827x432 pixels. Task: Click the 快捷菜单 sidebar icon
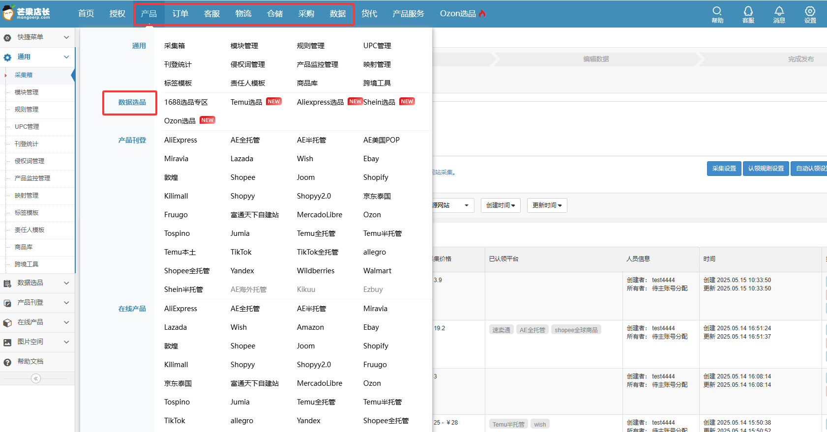click(x=7, y=37)
